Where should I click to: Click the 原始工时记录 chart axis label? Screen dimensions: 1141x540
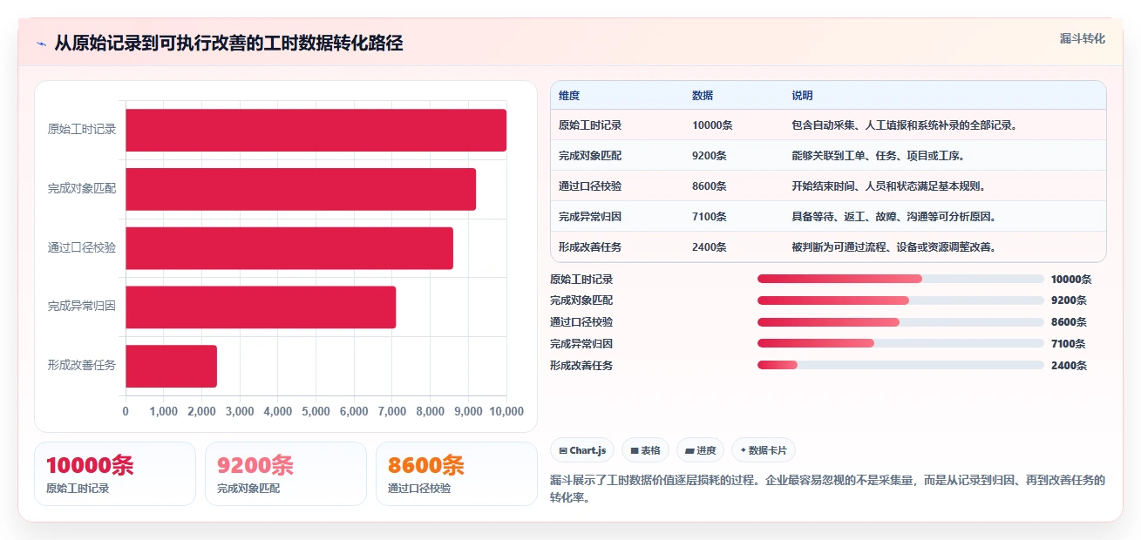coord(82,130)
